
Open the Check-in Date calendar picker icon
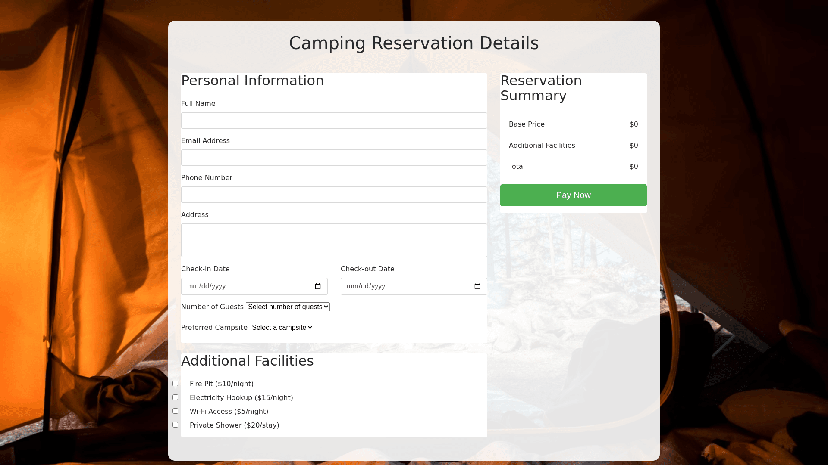(318, 286)
